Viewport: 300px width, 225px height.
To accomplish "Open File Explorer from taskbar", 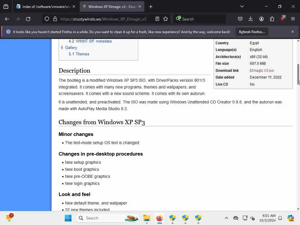I will (x=147, y=218).
